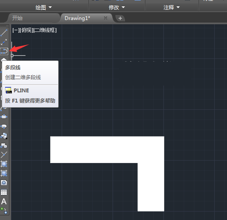
Task: Select the Ellipse Arc tool
Action: pyautogui.click(x=4, y=126)
